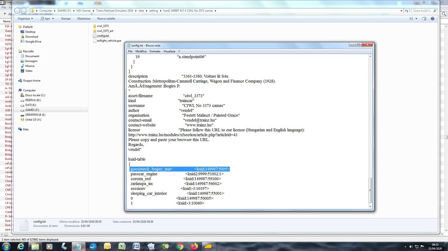Open Notepad ? help menu
The height and width of the screenshot is (251, 448).
point(179,51)
